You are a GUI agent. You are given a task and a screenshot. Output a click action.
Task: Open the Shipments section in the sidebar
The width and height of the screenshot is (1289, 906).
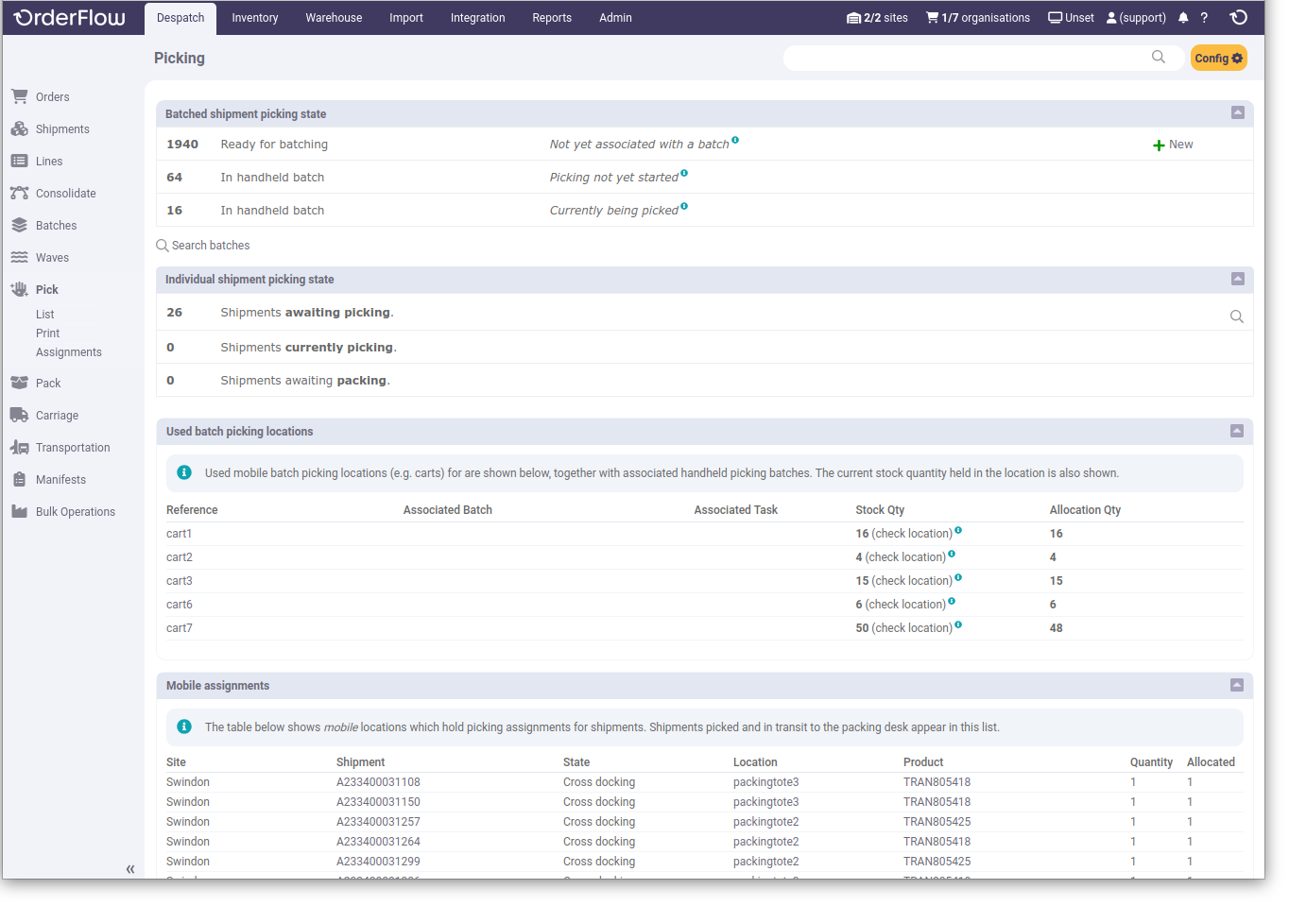(20, 128)
